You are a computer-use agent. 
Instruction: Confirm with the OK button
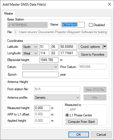point(79,135)
